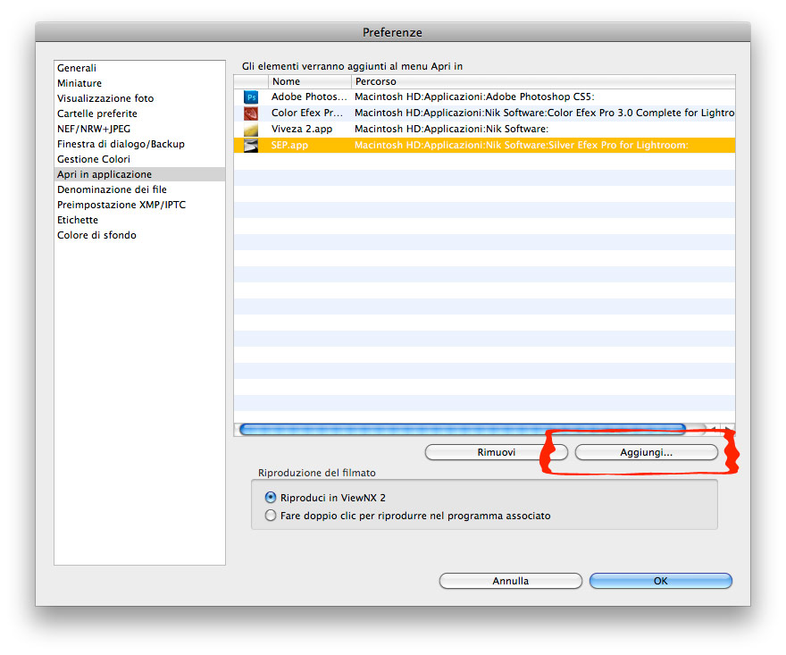786x655 pixels.
Task: Open Gestione Colori section
Action: [x=139, y=159]
